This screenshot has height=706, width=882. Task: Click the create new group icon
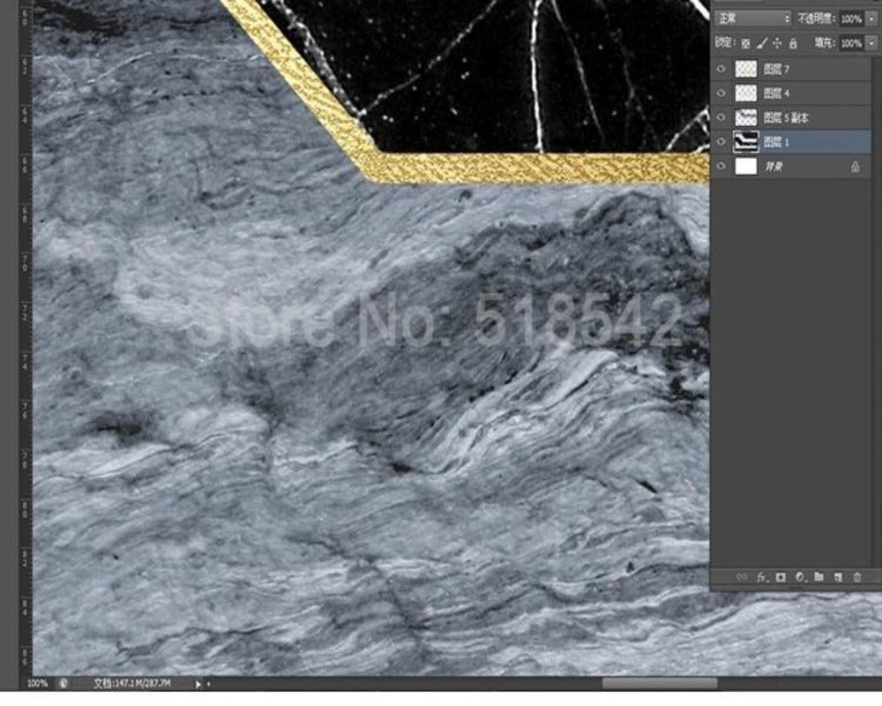820,577
